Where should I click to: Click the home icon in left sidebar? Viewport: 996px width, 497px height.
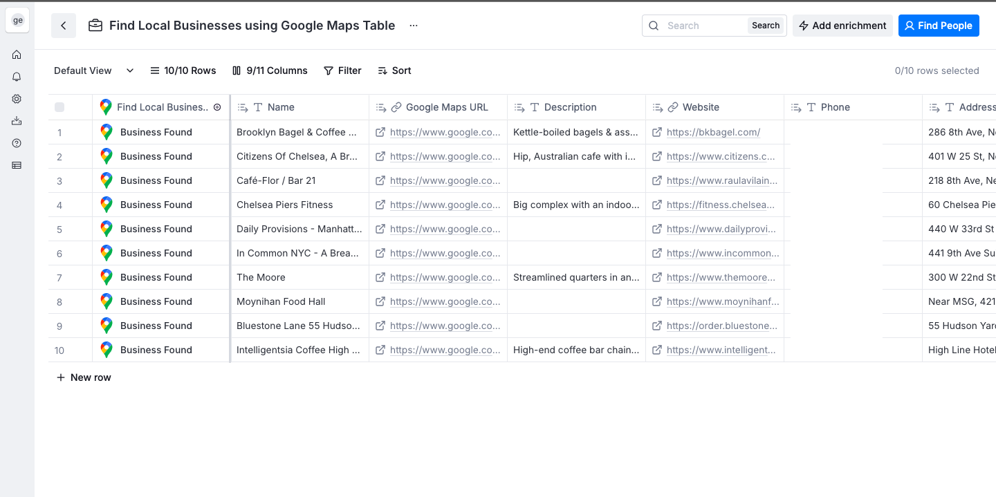pos(17,55)
